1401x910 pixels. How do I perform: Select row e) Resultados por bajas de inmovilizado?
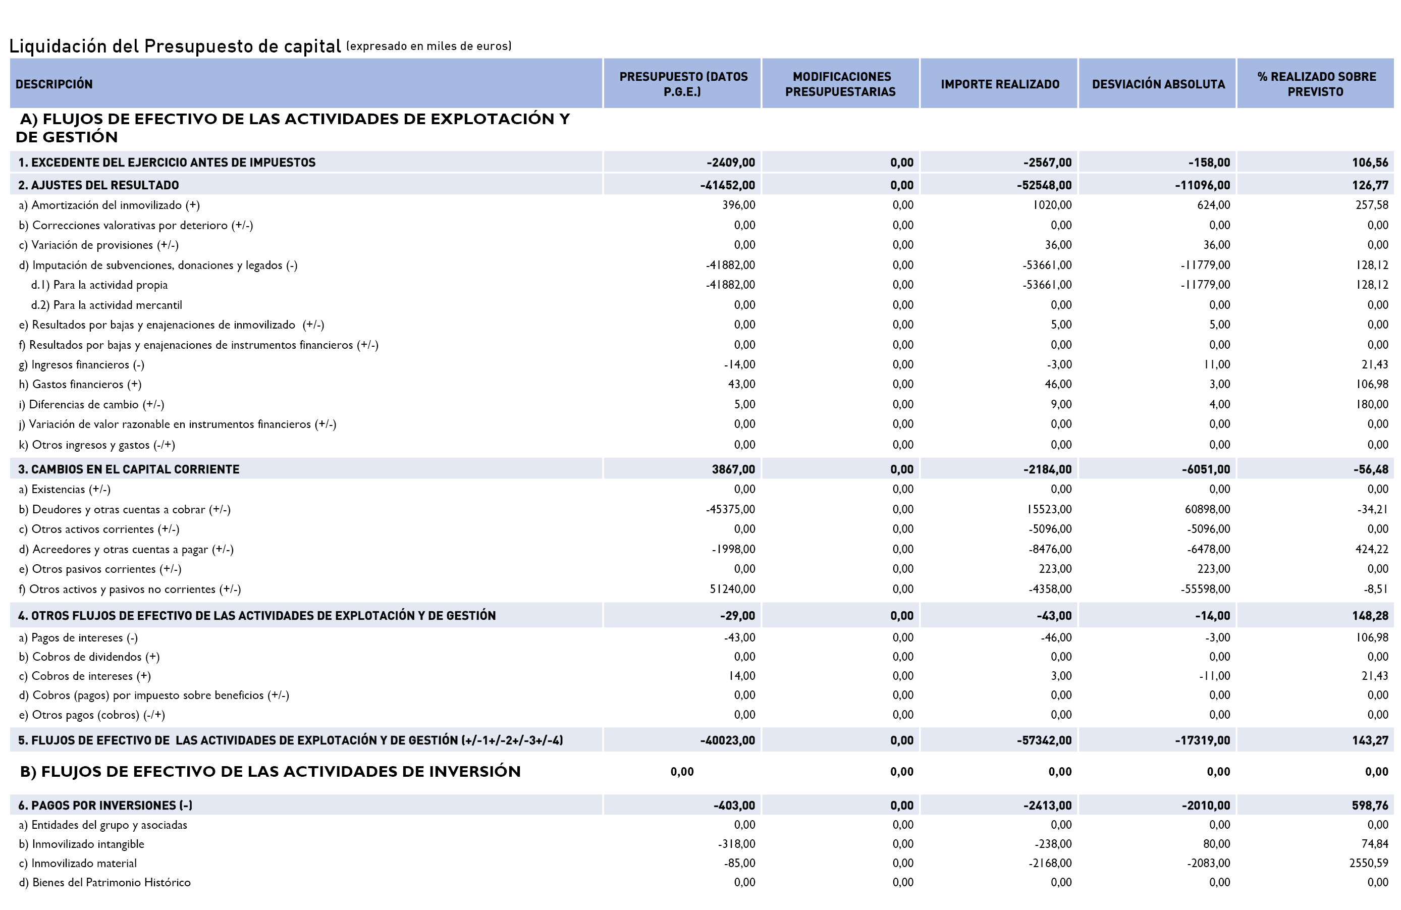[702, 325]
